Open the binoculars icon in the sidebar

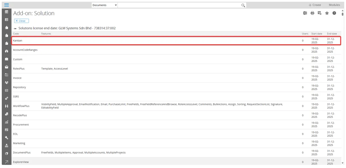(7, 51)
